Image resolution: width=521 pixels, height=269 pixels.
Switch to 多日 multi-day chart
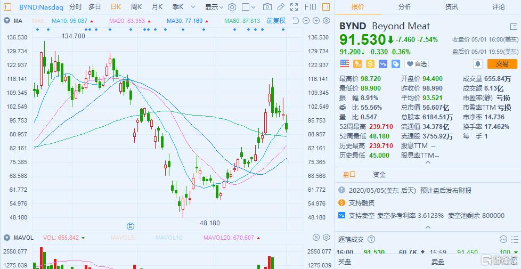(95, 7)
